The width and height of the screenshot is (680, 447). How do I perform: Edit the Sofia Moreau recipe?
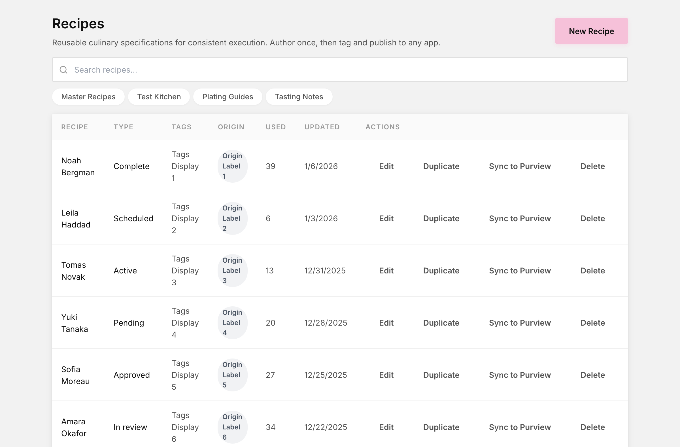tap(386, 375)
